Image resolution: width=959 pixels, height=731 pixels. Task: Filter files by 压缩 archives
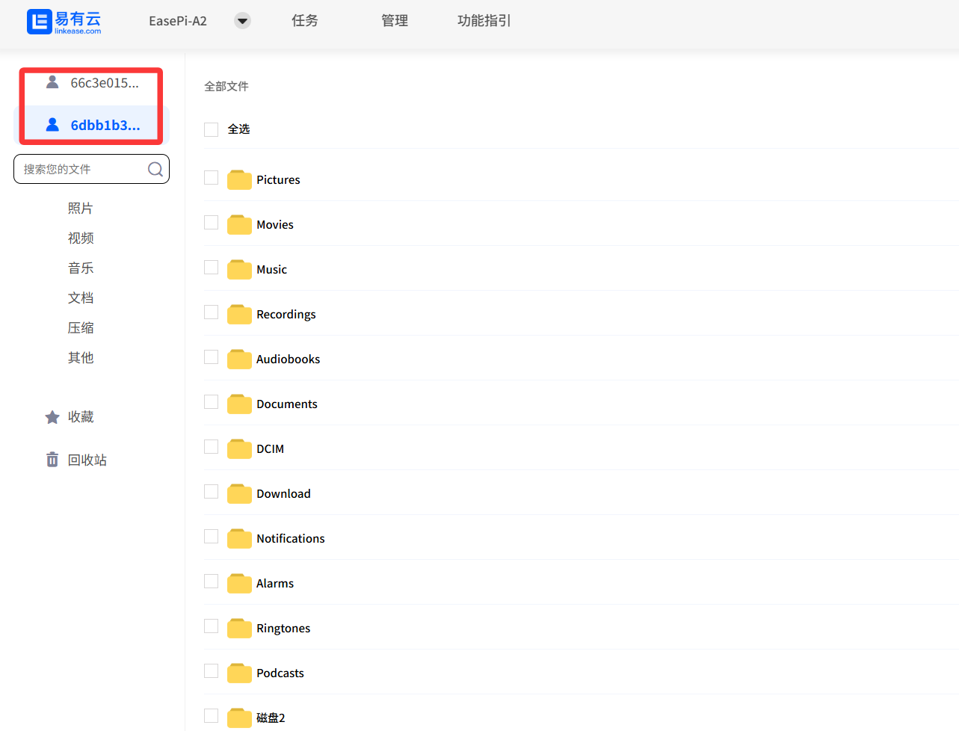point(81,328)
